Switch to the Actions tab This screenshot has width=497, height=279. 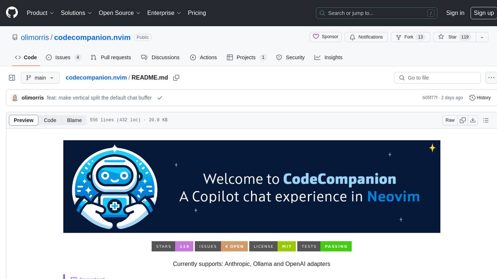204,57
